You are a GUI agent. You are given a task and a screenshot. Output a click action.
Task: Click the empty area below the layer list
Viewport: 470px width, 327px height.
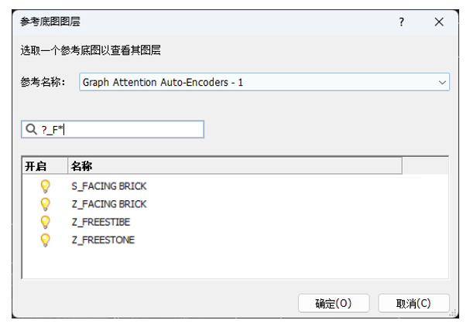[x=235, y=264]
